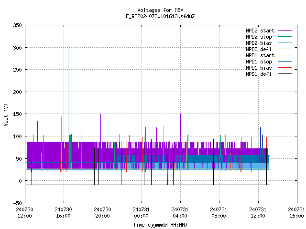Click the 'NPD1 bias' legend label
Screen dimensions: 306x229
(x=259, y=68)
